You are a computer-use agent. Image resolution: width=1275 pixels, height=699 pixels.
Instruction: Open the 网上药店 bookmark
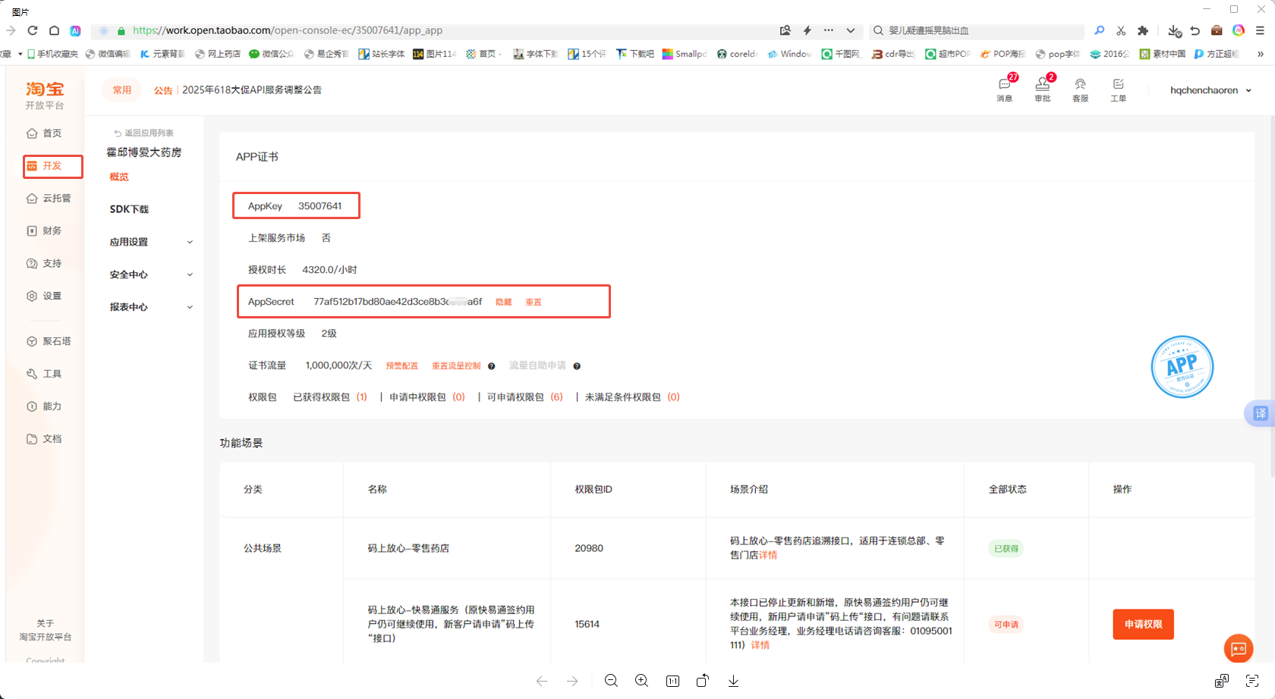click(218, 54)
